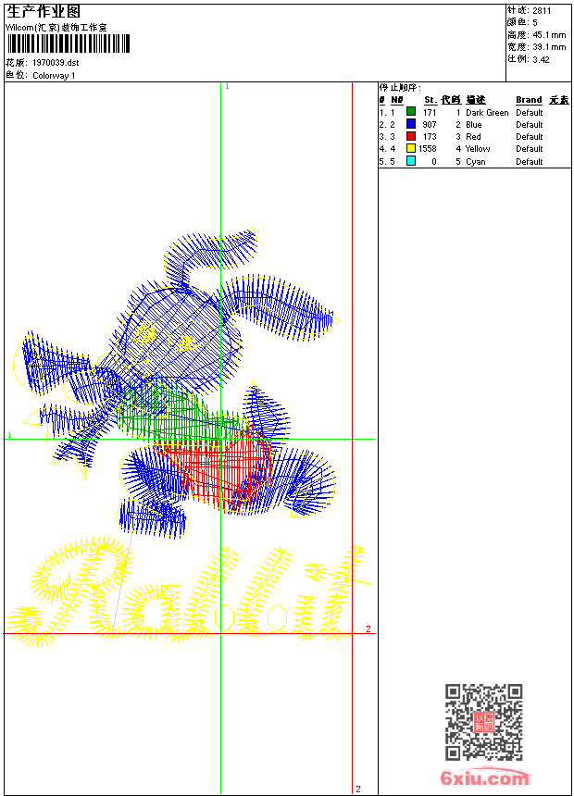Click the blue rabbit embroidery design

(175, 383)
